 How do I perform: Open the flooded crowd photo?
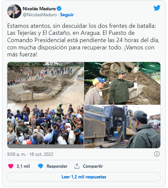point(45,105)
